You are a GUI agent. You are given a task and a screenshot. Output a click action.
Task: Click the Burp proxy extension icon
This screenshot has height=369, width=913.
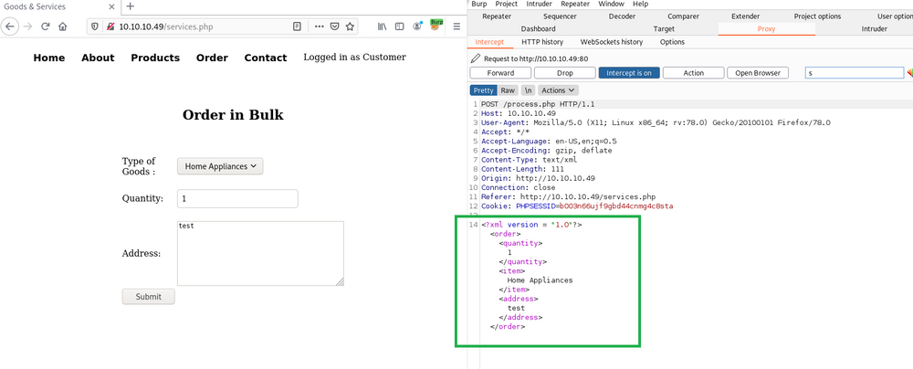[436, 26]
